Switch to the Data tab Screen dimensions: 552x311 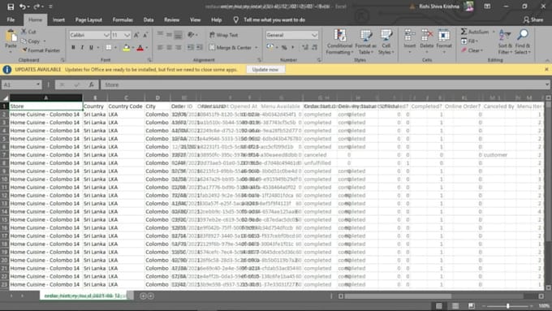(x=149, y=19)
